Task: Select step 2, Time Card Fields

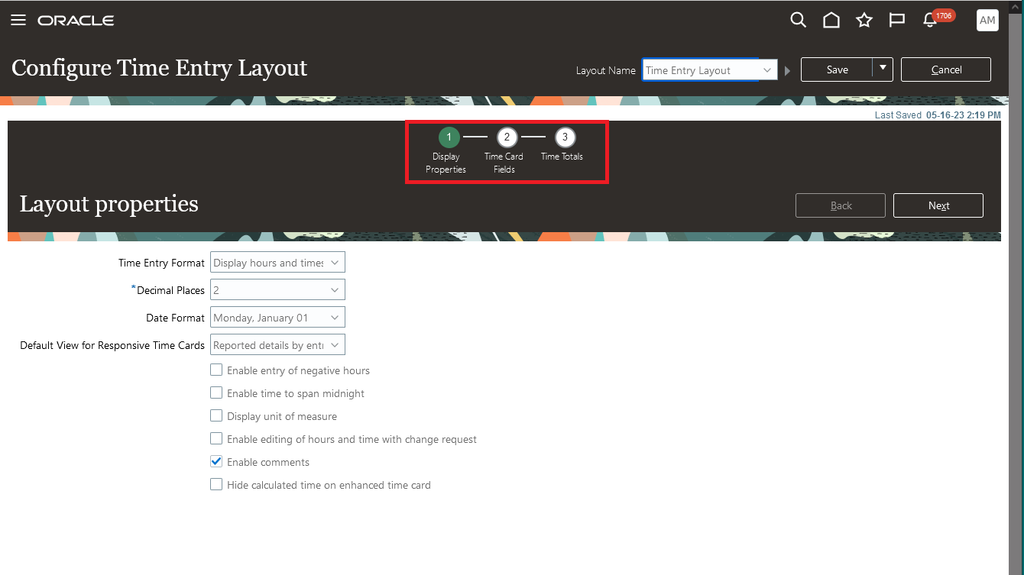Action: (507, 137)
